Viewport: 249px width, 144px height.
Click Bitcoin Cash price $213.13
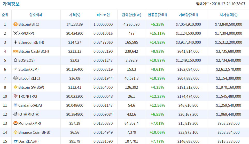[75, 51]
